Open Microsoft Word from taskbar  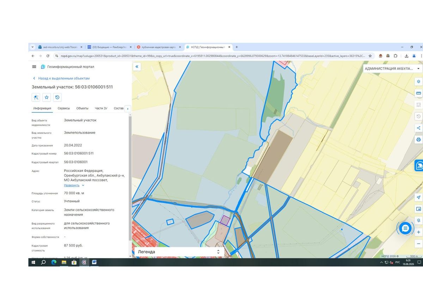[94, 262]
